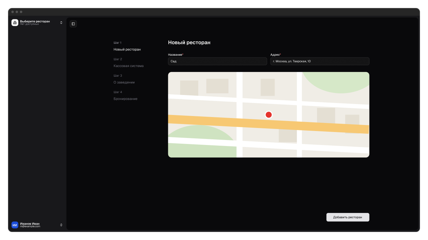Click the Шаг 2 label
The width and height of the screenshot is (428, 240).
118,59
